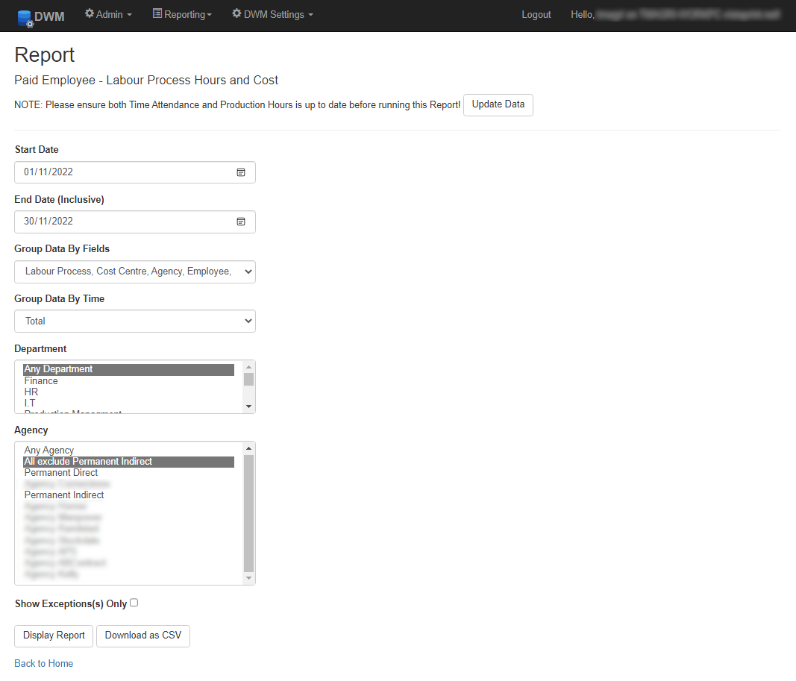Image resolution: width=796 pixels, height=681 pixels.
Task: Click the Download as CSV button
Action: [143, 636]
